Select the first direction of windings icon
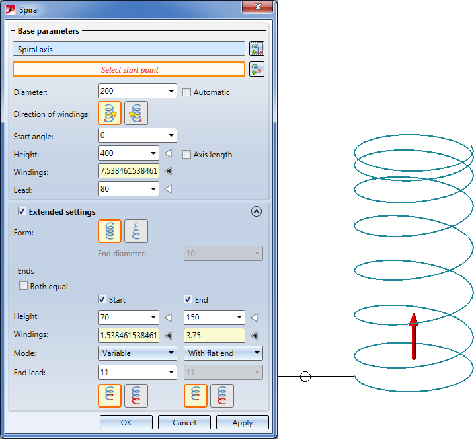 [110, 113]
